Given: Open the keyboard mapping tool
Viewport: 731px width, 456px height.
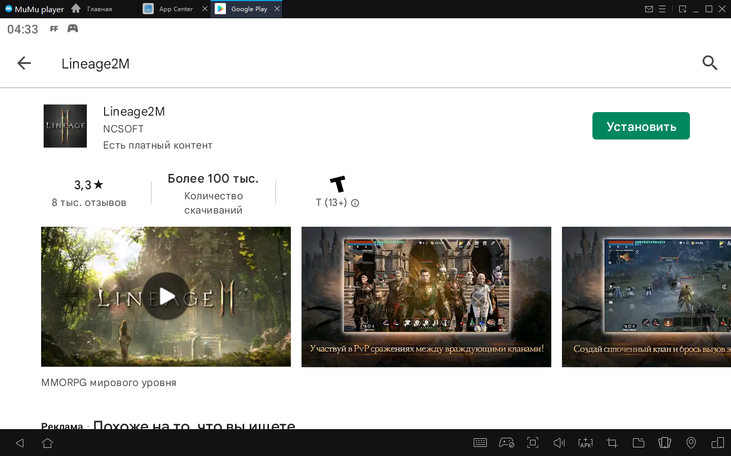Looking at the screenshot, I should click(x=480, y=443).
